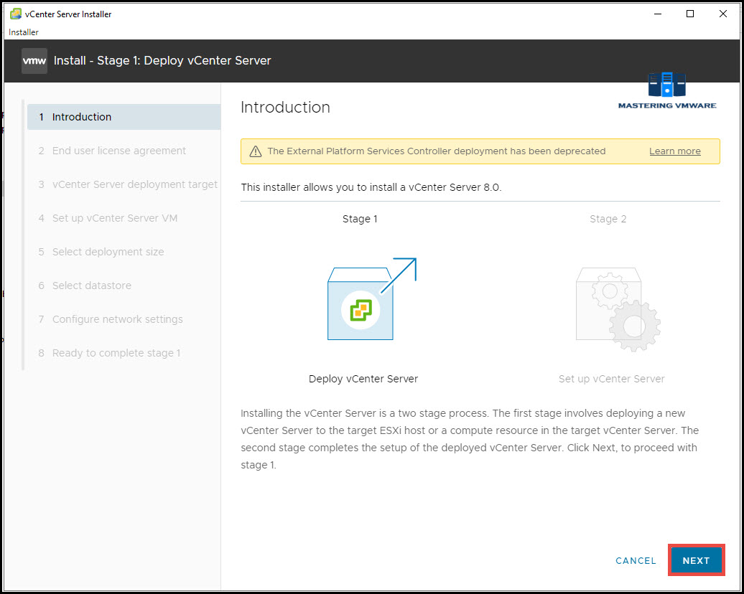
Task: Click the Deploy vCenter Server box icon
Action: point(371,298)
